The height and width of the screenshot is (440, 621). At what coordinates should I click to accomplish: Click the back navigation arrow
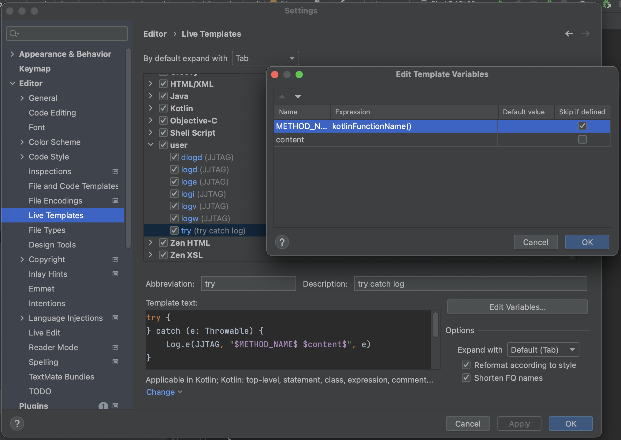click(569, 34)
